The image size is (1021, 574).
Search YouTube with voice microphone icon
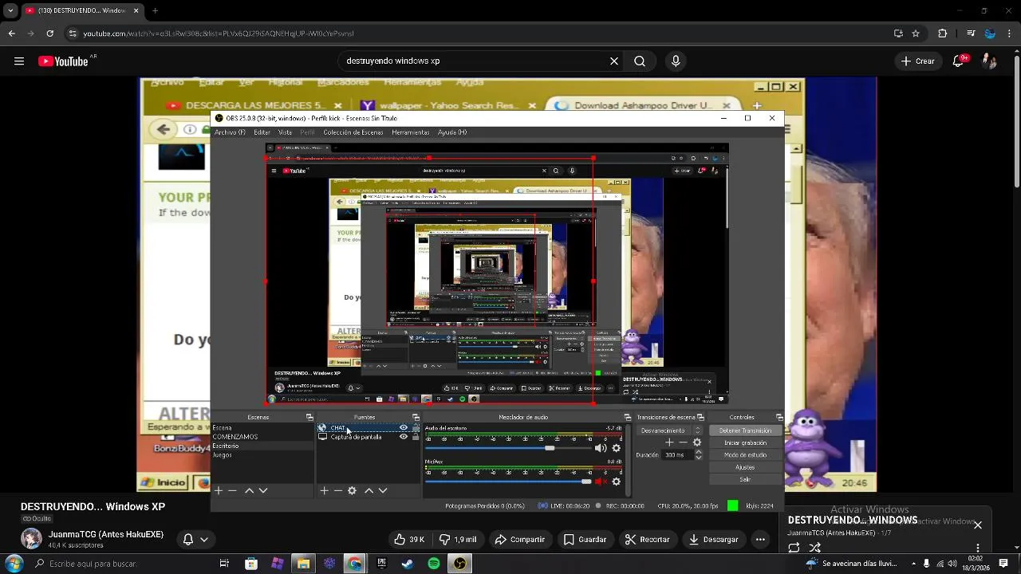676,61
